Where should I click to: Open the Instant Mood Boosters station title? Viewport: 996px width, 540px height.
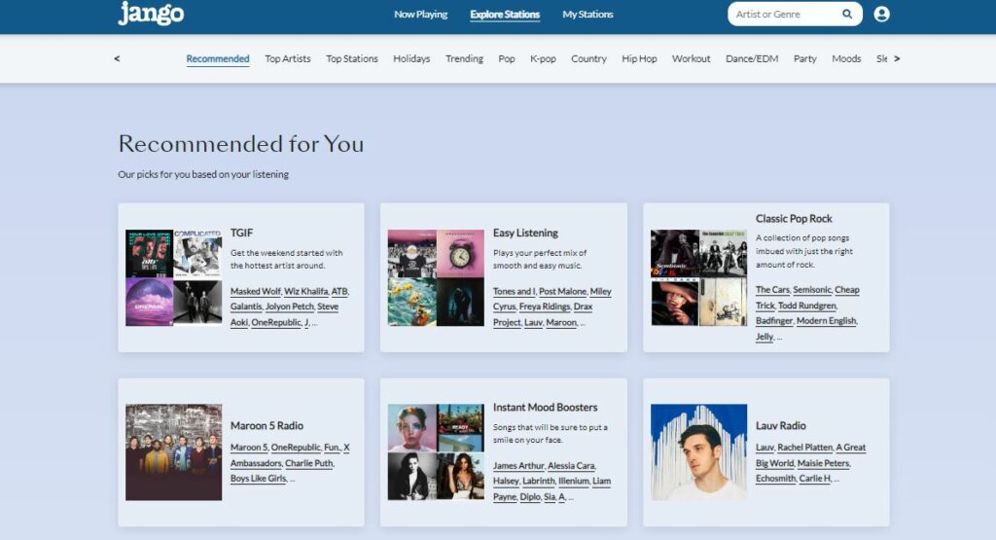point(545,408)
